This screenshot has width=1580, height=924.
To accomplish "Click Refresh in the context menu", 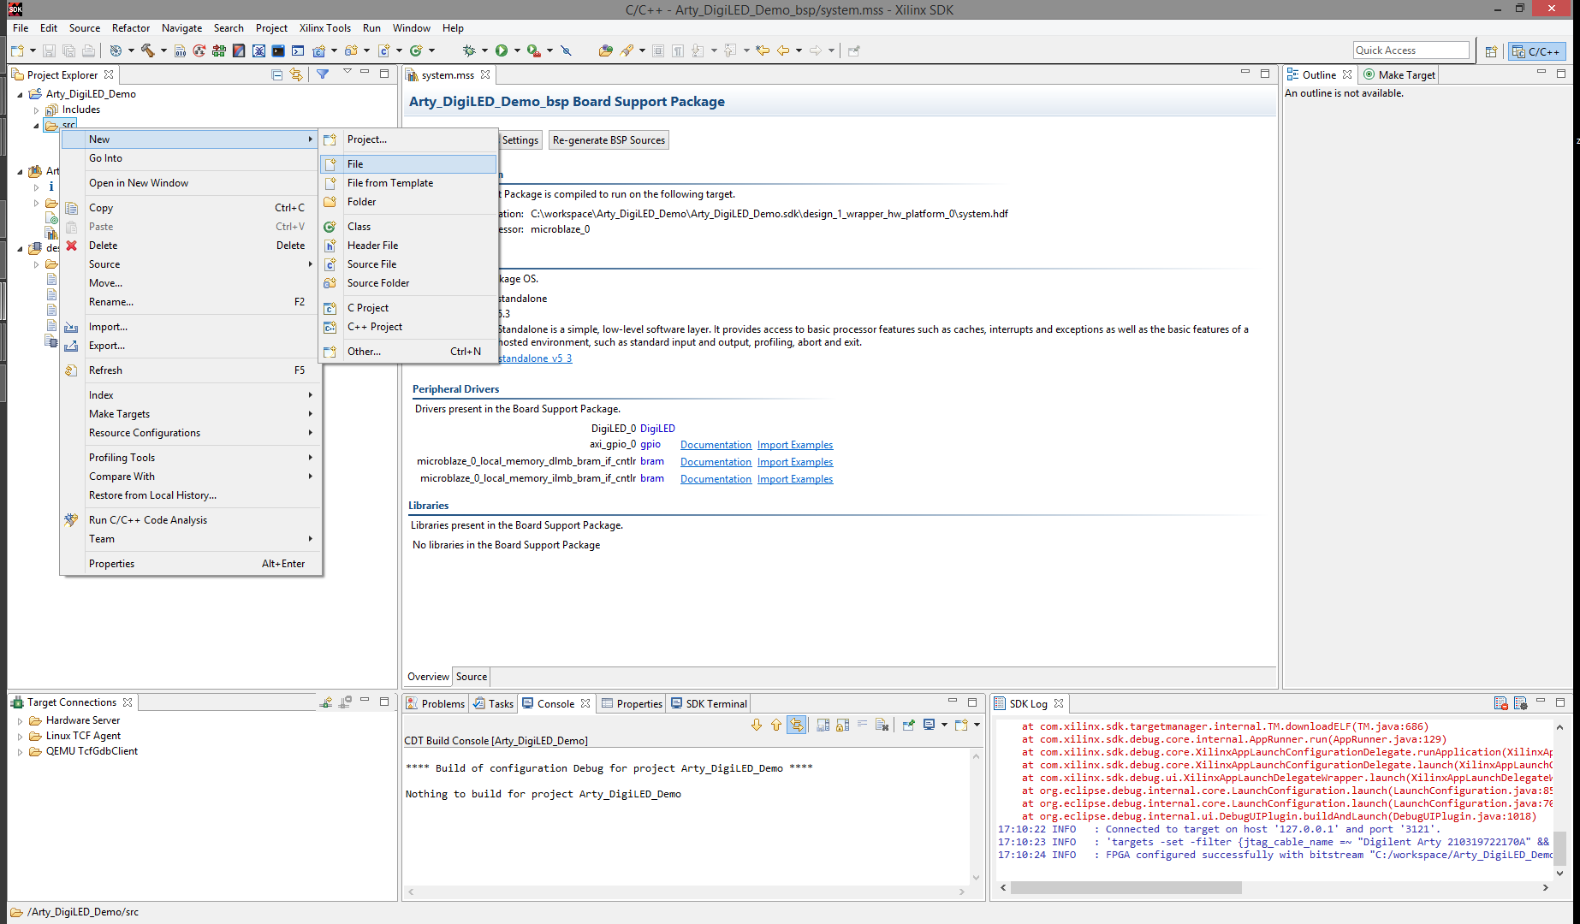I will pos(191,370).
